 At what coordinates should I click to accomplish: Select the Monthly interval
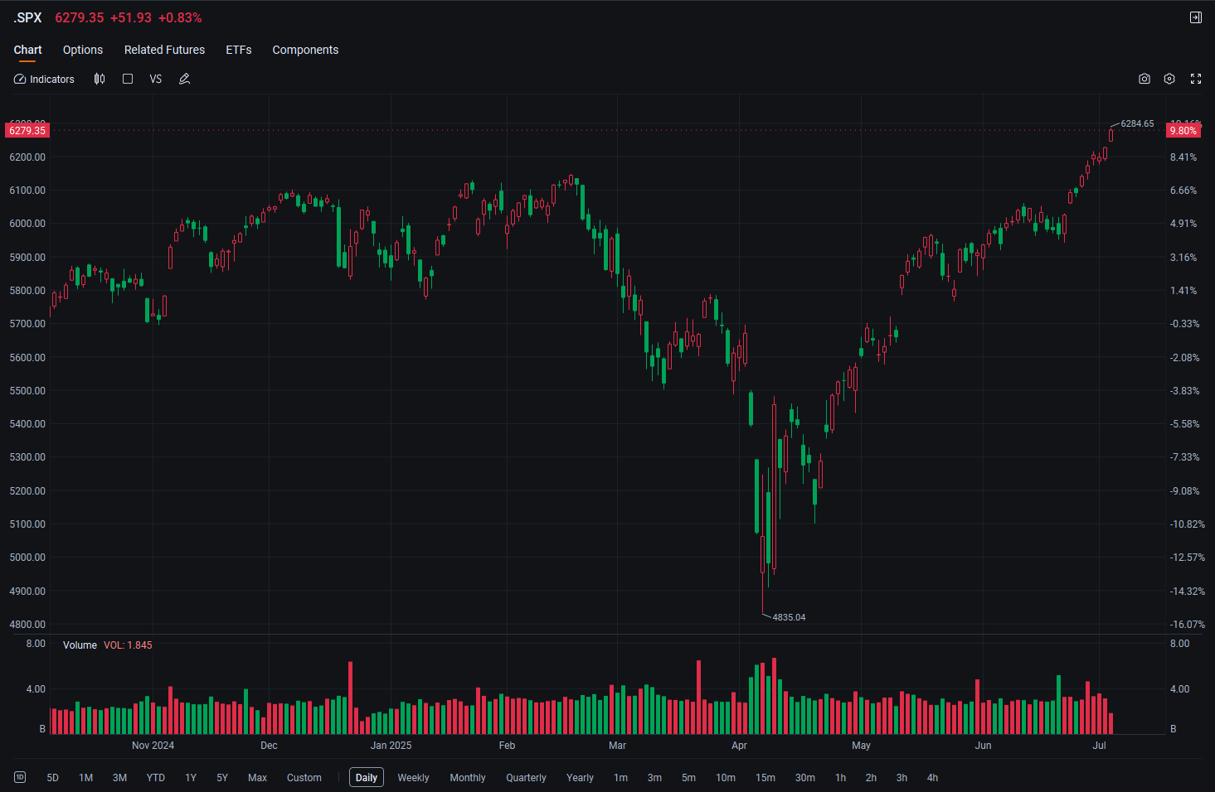point(468,778)
